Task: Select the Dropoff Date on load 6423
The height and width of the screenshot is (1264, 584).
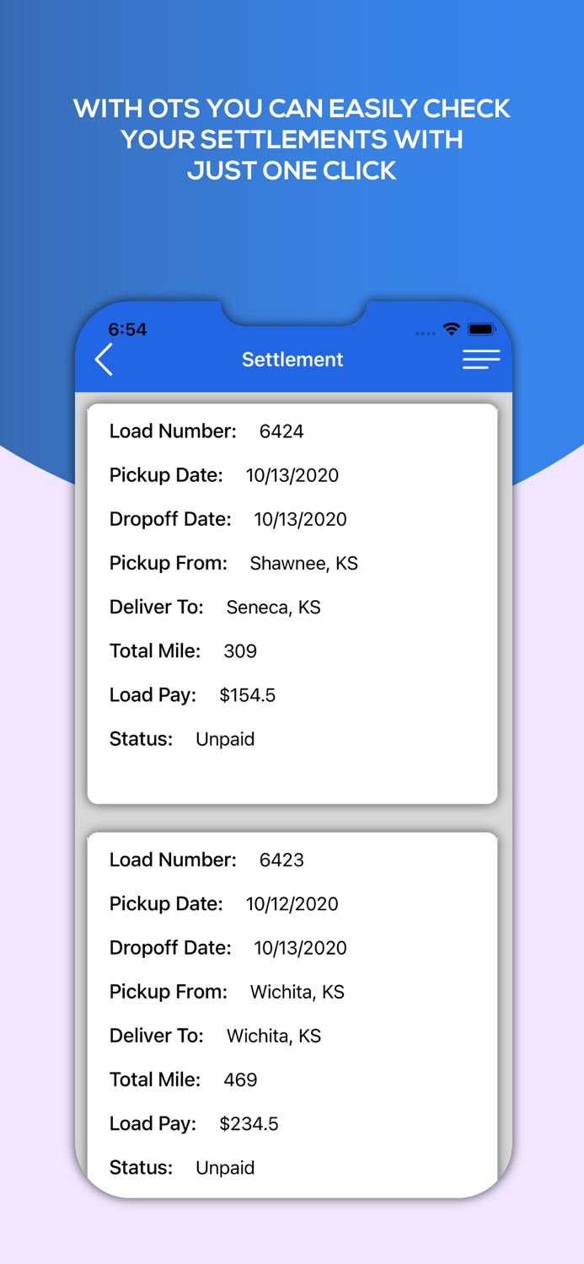Action: [x=301, y=948]
